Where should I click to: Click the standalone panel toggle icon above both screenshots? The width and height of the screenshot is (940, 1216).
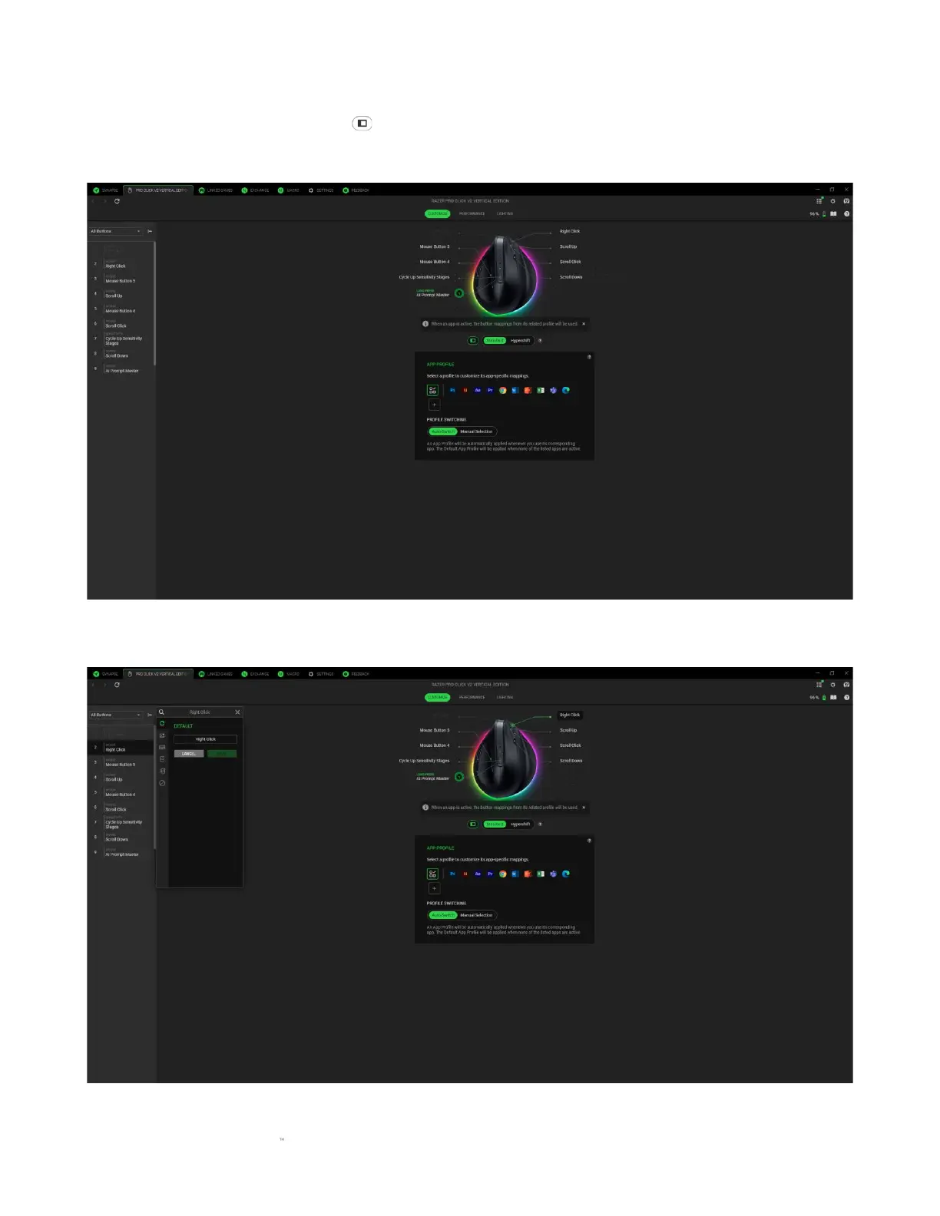[x=362, y=124]
